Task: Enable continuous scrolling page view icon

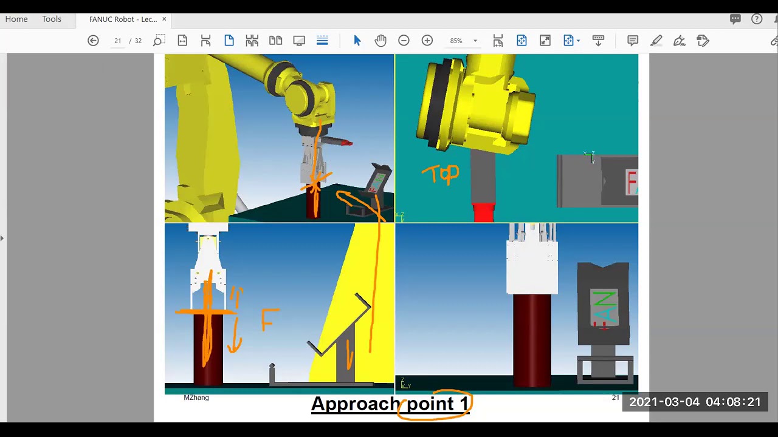Action: point(252,41)
